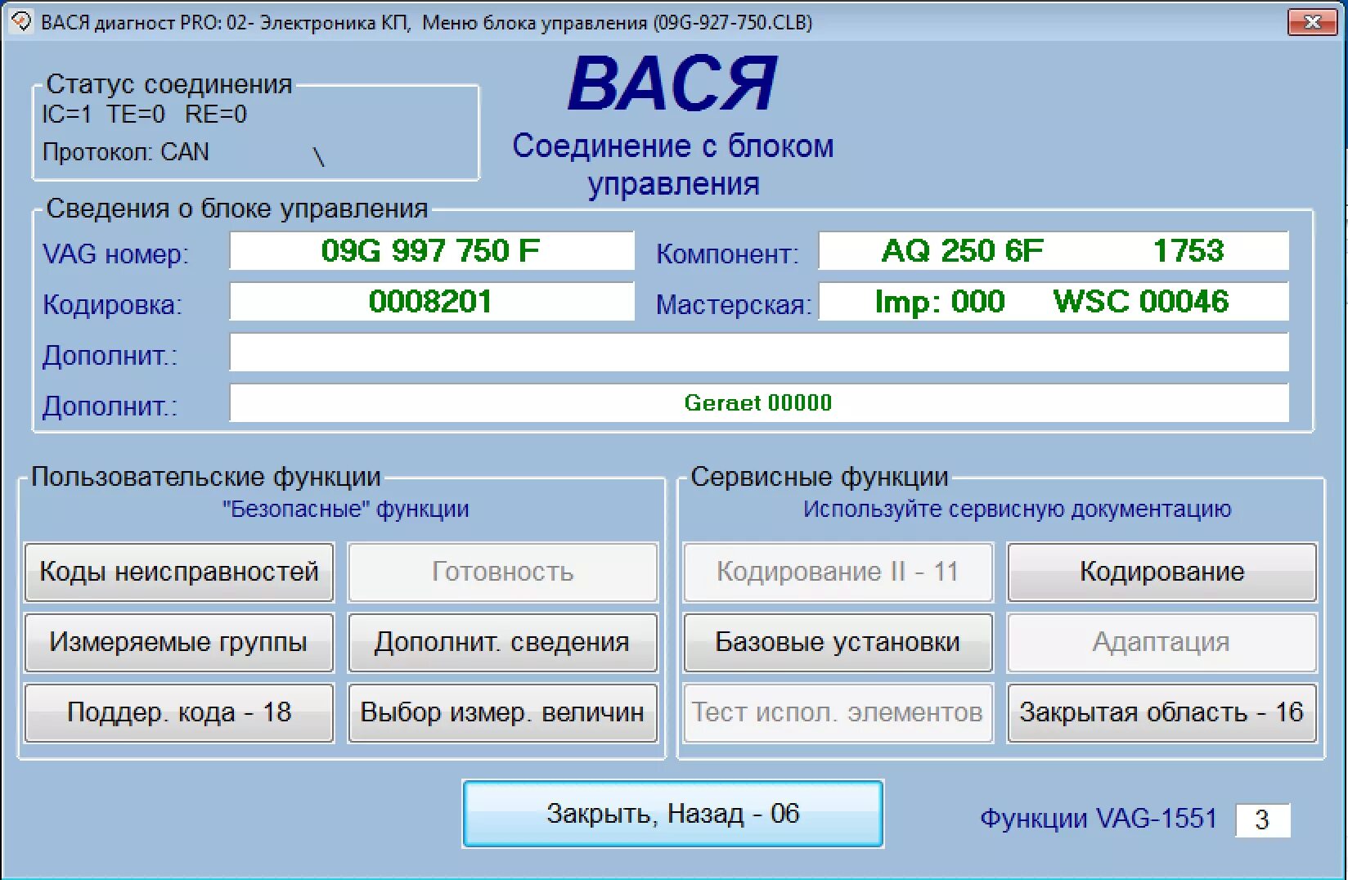Open Выбор измер. величин
This screenshot has height=880, width=1348.
(502, 712)
